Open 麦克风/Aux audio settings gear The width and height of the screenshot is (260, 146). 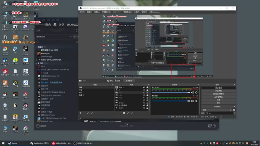pyautogui.click(x=196, y=92)
